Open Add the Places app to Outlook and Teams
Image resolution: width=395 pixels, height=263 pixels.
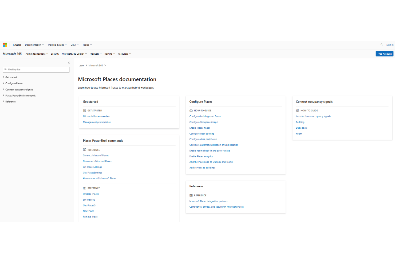point(211,162)
